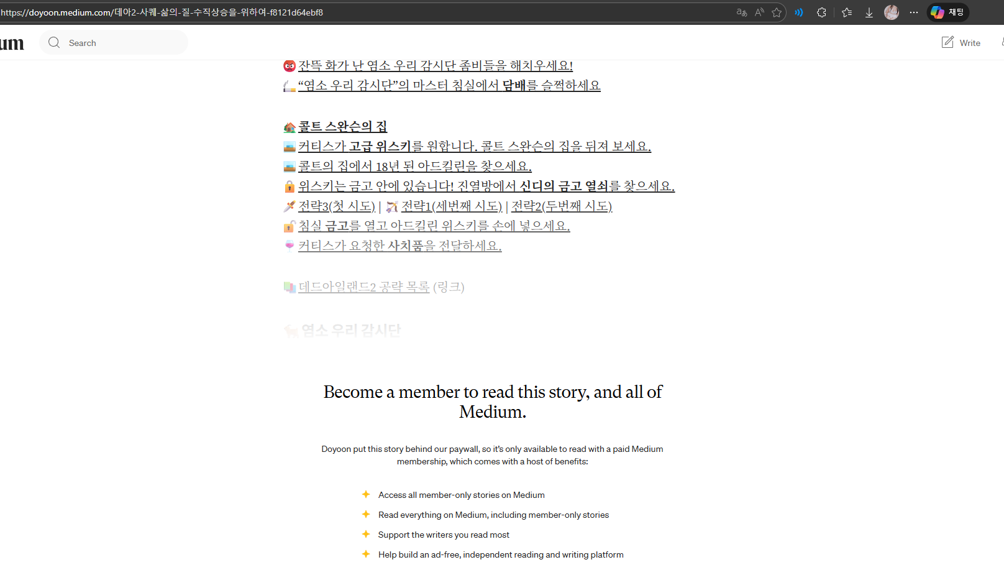1004x575 pixels.
Task: Open the 데드아일랜드2 공략 목록 link
Action: click(x=363, y=287)
